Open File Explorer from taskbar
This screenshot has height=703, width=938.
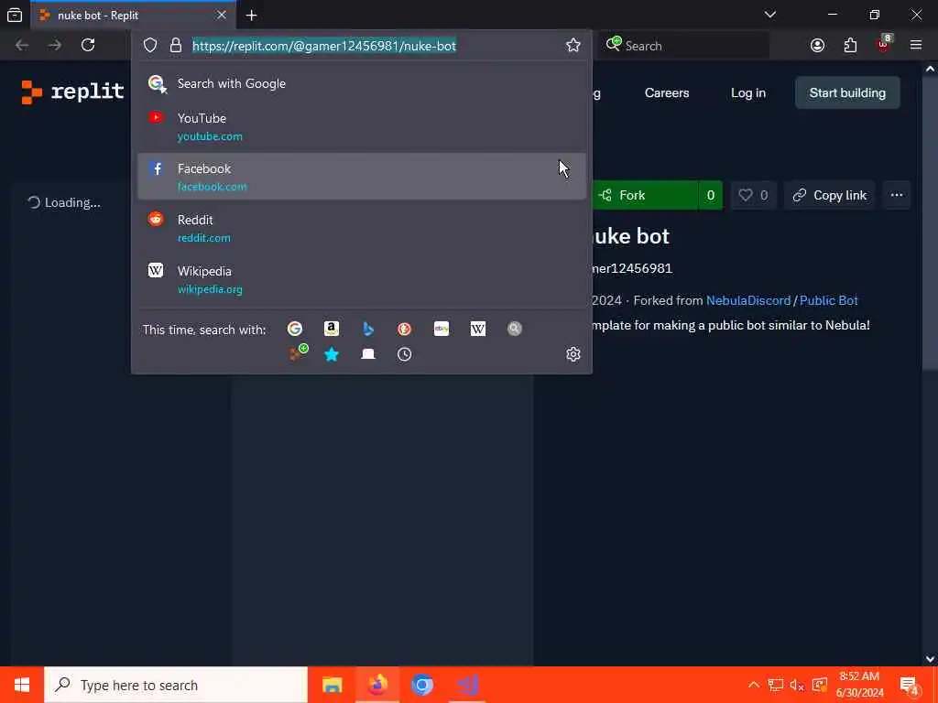pyautogui.click(x=332, y=685)
